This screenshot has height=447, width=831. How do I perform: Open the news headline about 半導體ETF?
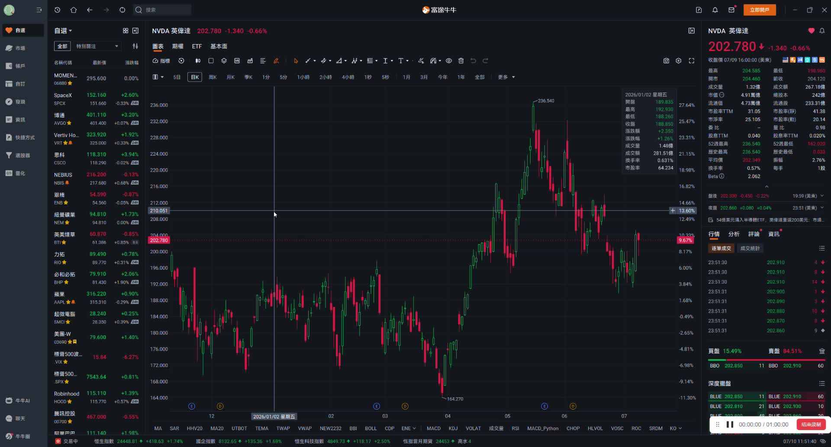[766, 220]
